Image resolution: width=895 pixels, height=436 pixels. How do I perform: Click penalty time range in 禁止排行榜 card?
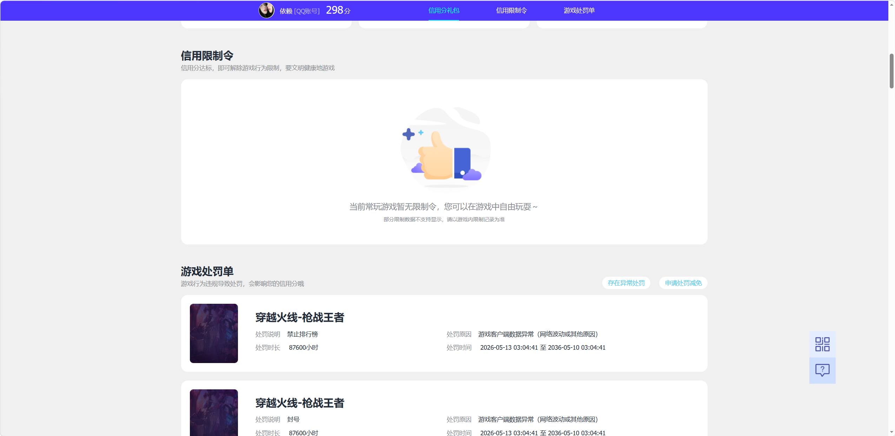[543, 348]
